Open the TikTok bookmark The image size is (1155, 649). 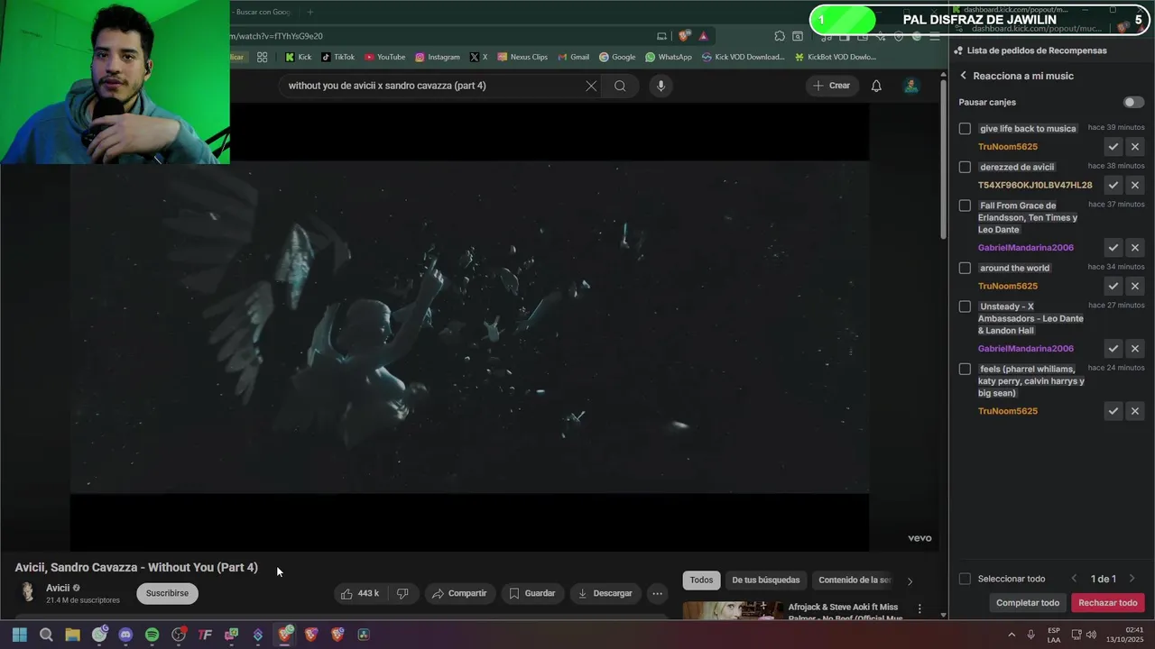point(338,57)
